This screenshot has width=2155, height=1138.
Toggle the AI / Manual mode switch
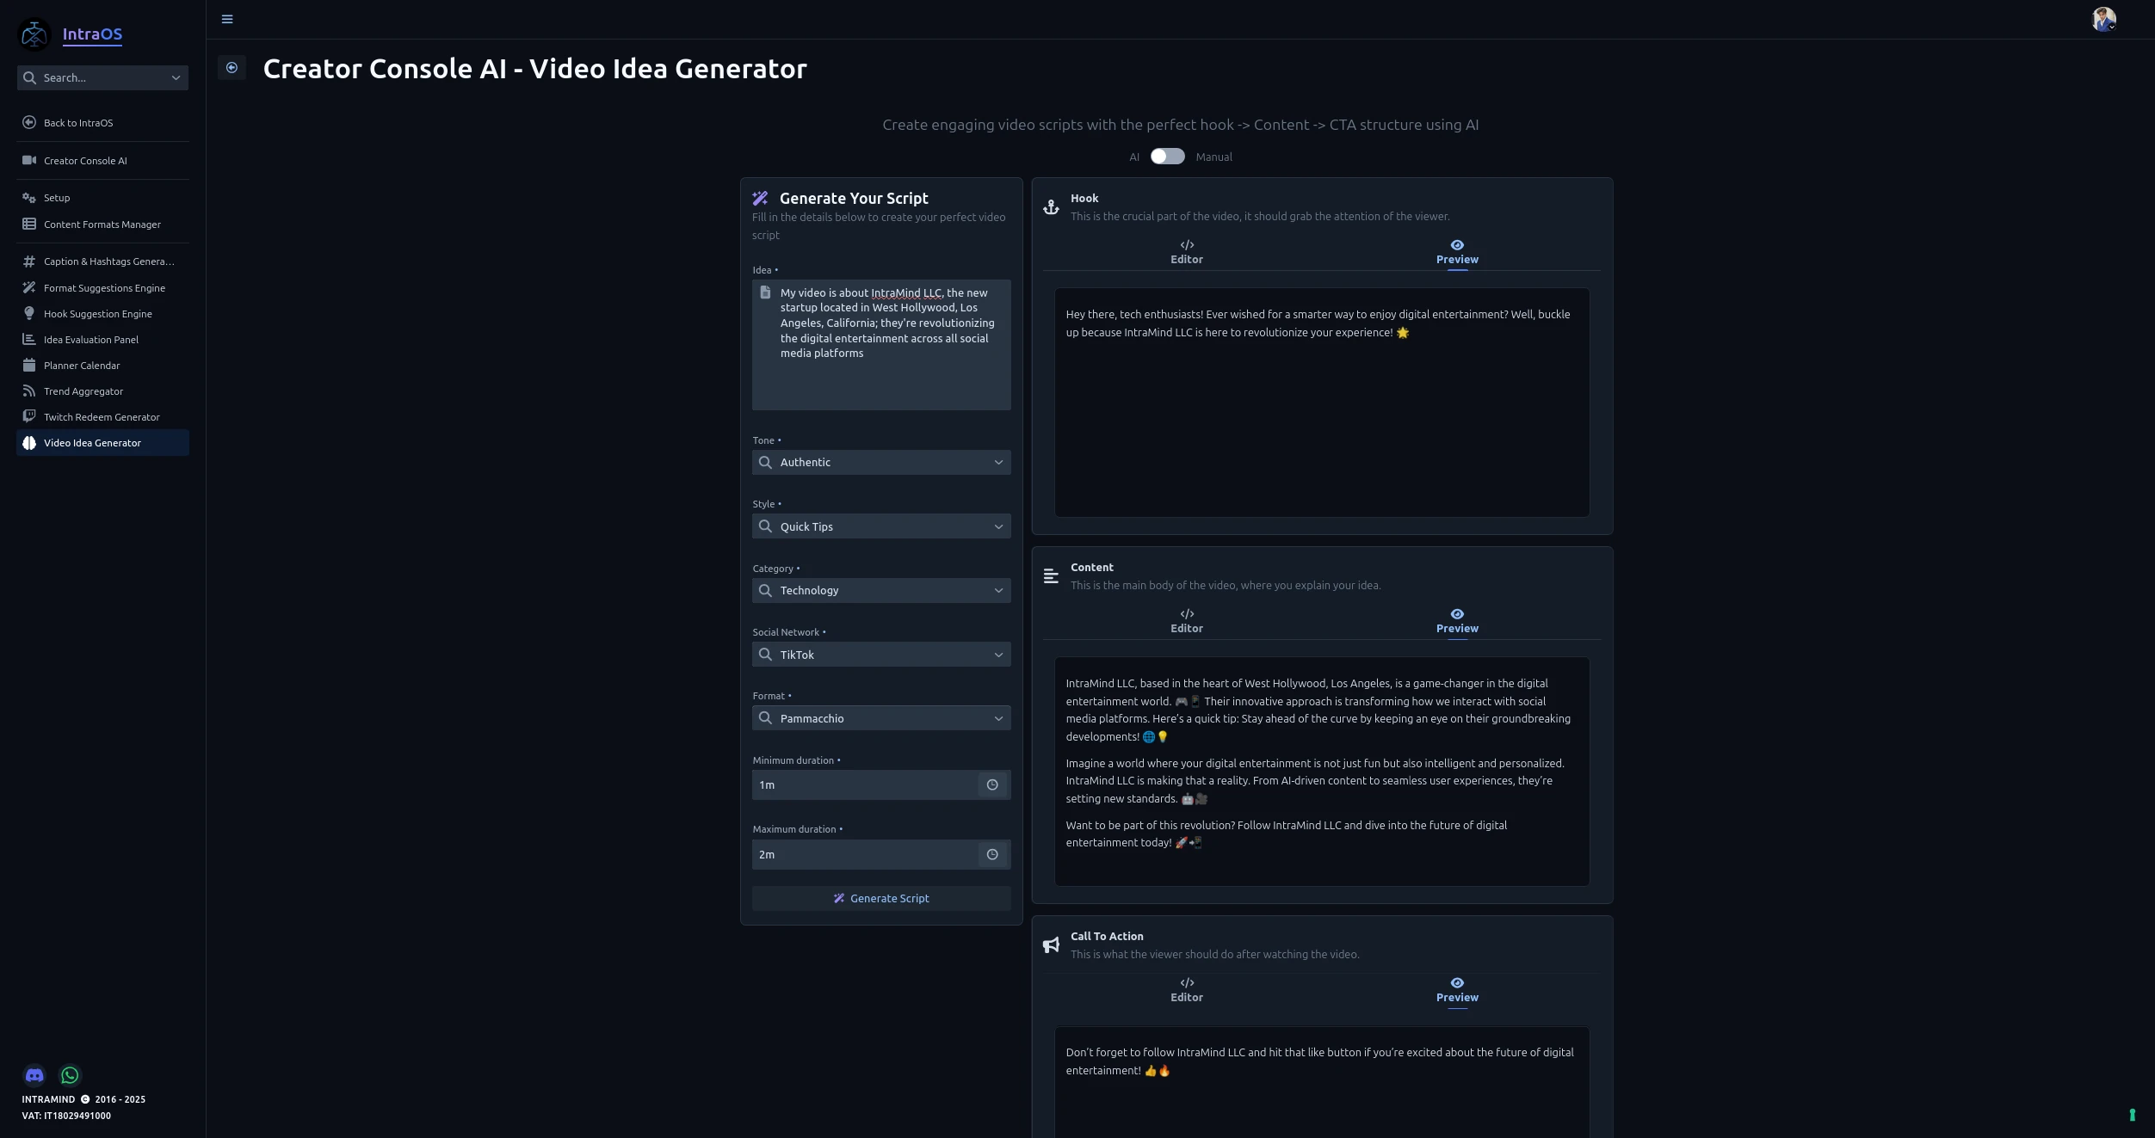(1167, 157)
